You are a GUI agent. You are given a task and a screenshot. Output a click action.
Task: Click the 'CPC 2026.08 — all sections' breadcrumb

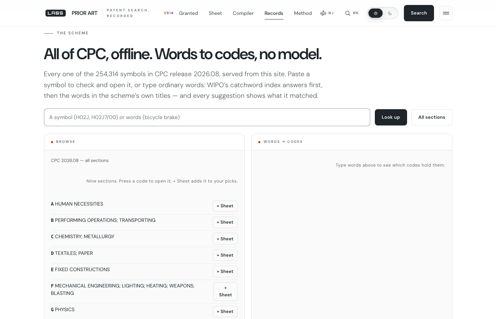(80, 161)
